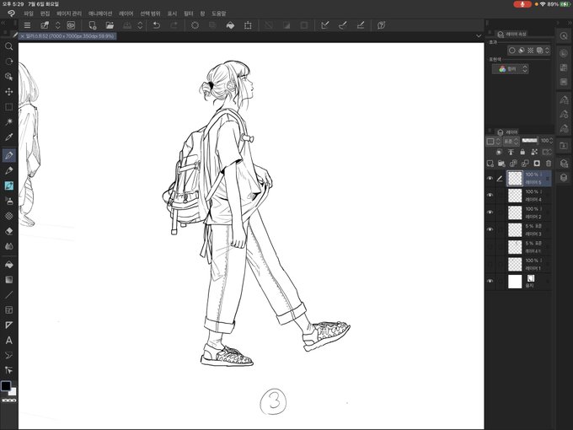
Task: Click the New canvas icon in command bar
Action: [x=93, y=25]
